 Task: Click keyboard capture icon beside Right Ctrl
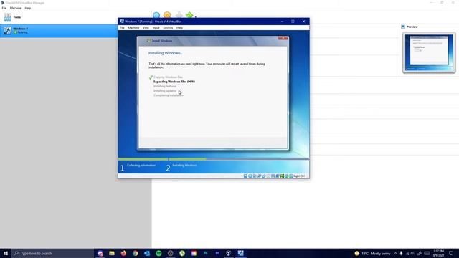[291, 176]
